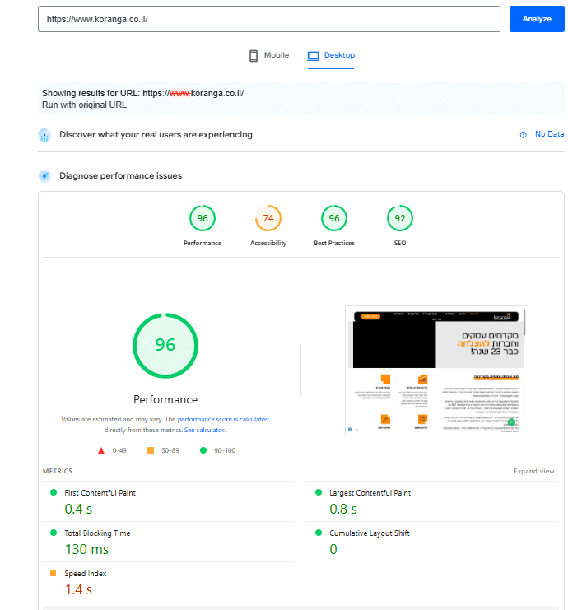
Task: Click green dot beside Largest Contentful Paint
Action: coord(319,492)
